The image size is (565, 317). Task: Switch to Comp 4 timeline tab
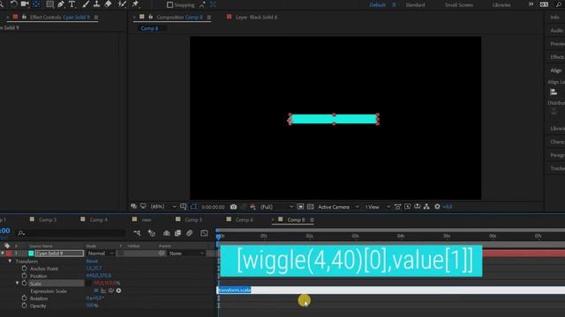(x=98, y=219)
